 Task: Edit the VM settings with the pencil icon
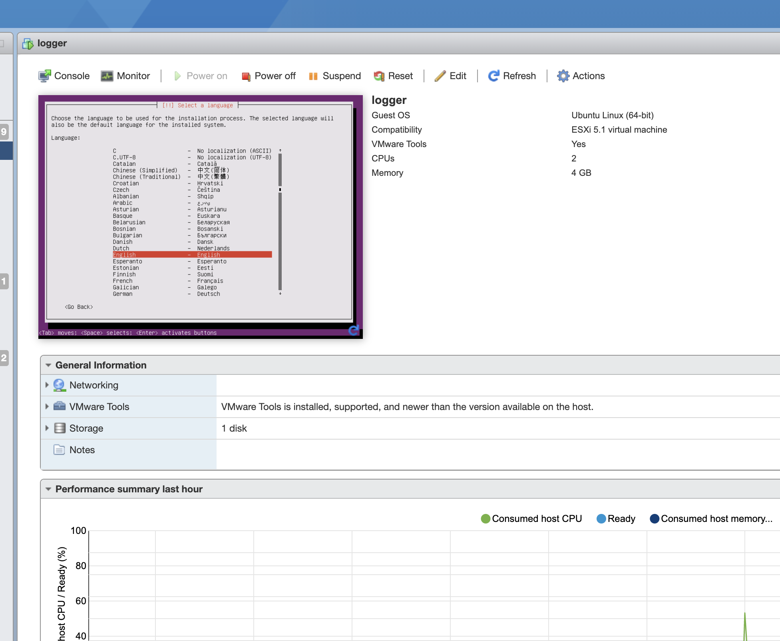pos(450,76)
